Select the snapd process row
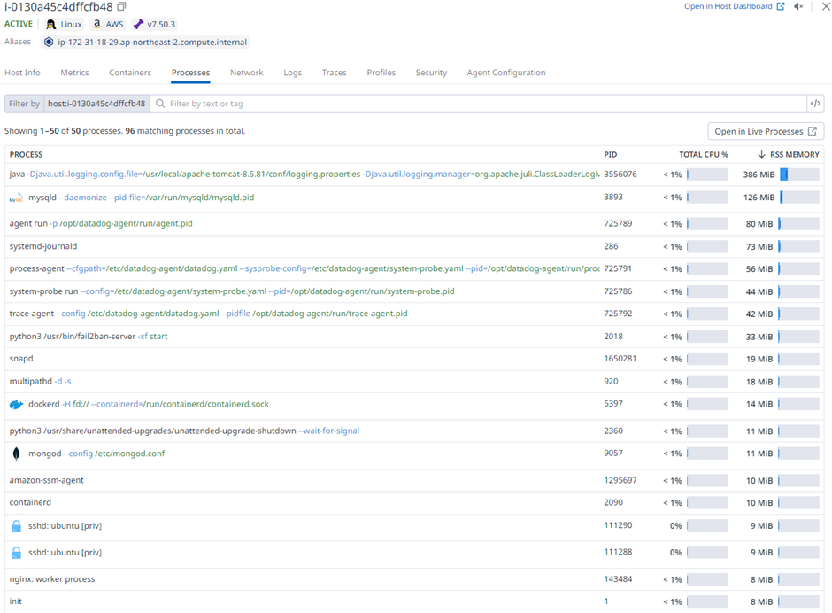This screenshot has height=613, width=832. (414, 359)
